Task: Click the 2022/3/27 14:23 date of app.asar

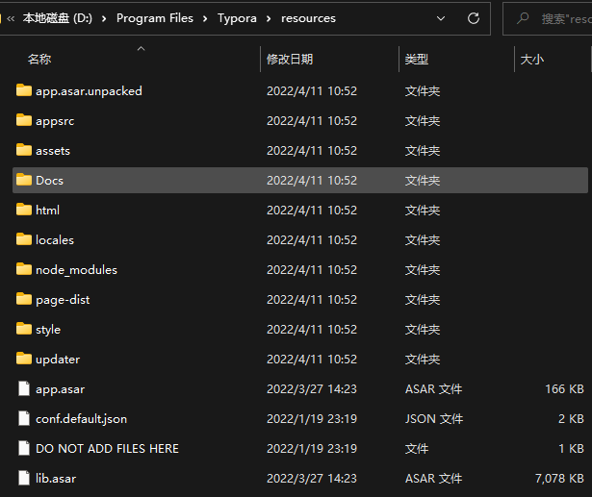Action: point(312,388)
